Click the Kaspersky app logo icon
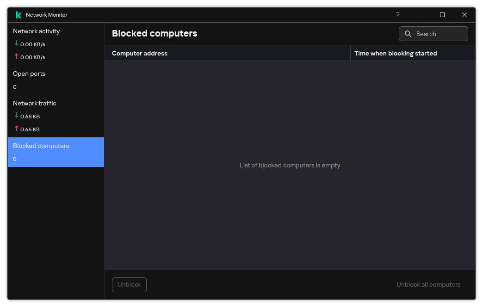Screen dimensions: 483x307 pyautogui.click(x=18, y=14)
